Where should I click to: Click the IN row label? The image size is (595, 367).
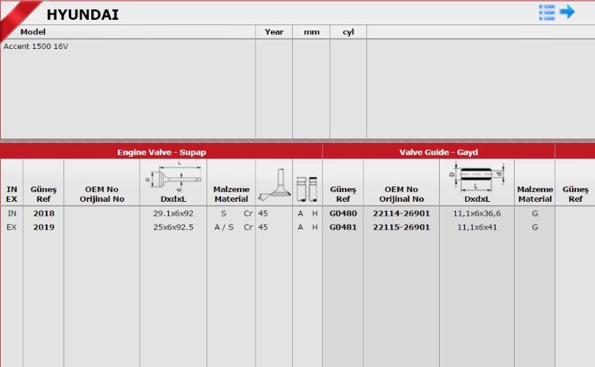click(11, 213)
